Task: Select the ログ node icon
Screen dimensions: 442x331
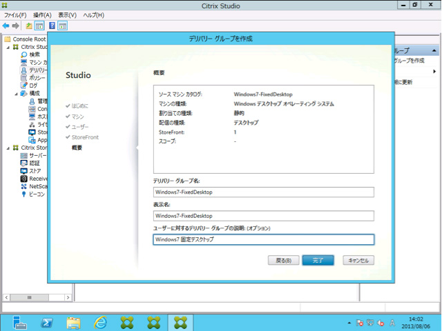Action: [x=24, y=86]
